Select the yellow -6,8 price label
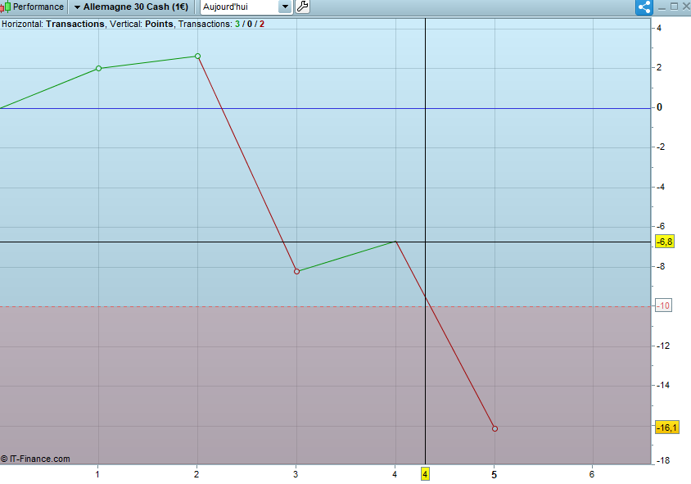The width and height of the screenshot is (691, 484). [x=665, y=242]
